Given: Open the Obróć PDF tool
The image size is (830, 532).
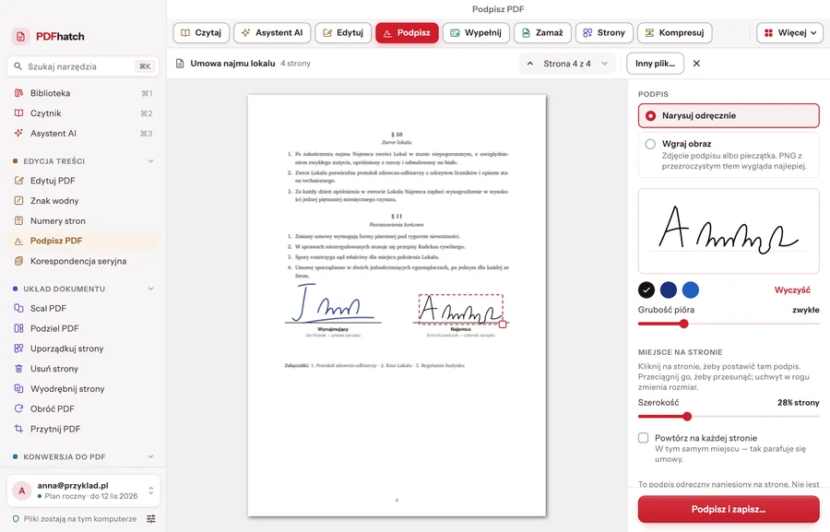Looking at the screenshot, I should [x=83, y=408].
